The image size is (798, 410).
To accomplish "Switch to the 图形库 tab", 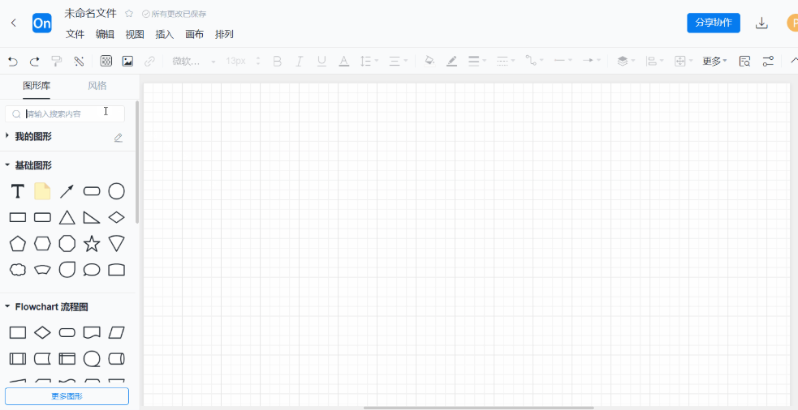I will tap(37, 85).
